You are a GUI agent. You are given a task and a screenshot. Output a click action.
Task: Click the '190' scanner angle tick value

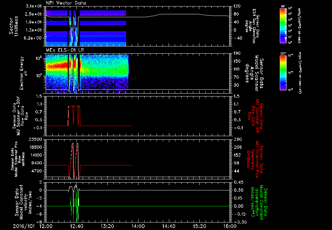click(x=237, y=53)
